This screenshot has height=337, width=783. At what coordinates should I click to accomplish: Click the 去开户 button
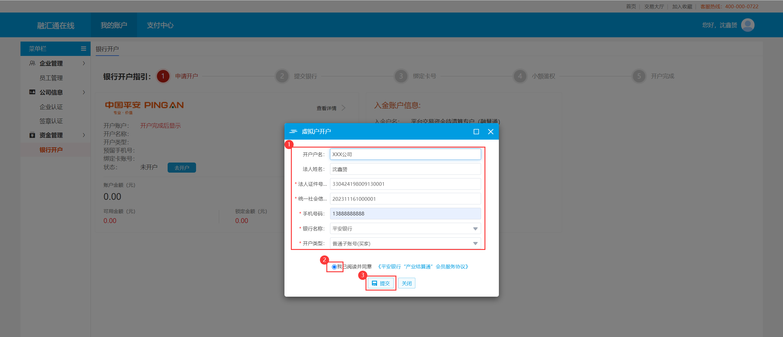click(x=182, y=168)
